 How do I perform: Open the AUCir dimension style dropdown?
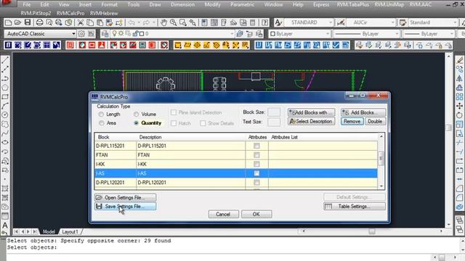coord(392,22)
